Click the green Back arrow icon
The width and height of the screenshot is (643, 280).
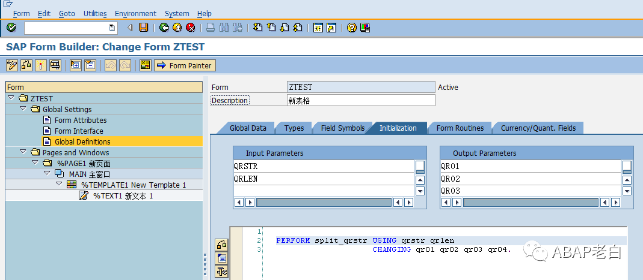[x=164, y=28]
